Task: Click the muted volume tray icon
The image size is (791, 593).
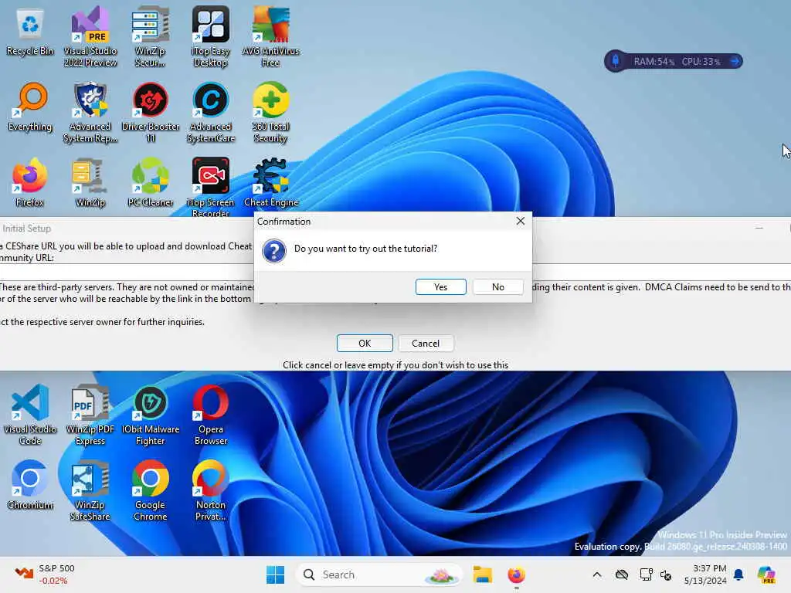Action: [x=666, y=574]
